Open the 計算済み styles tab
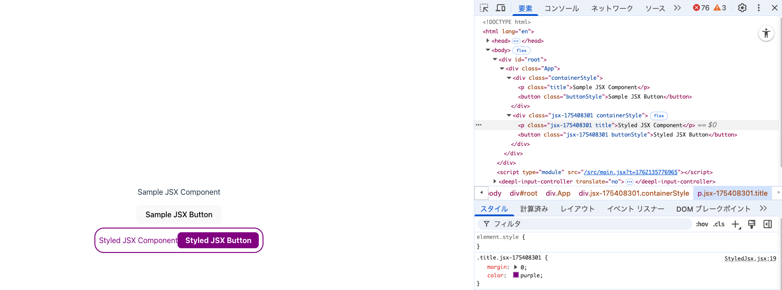Viewport: 782px width, 290px height. click(534, 209)
